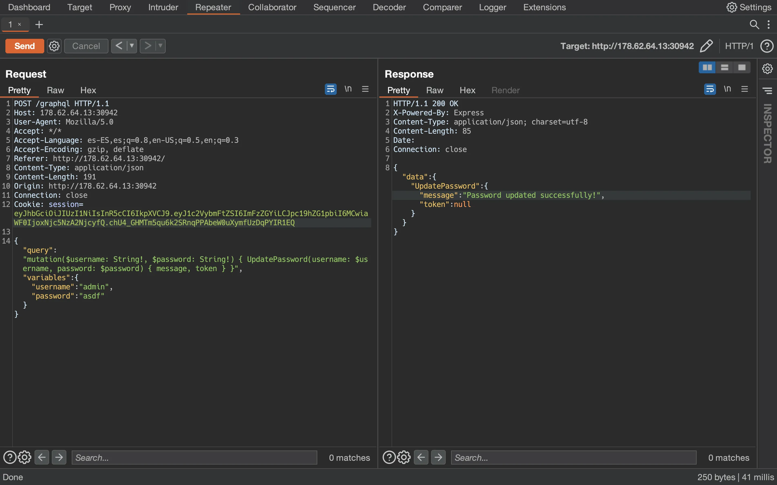Open send options gear next to Send
Image resolution: width=777 pixels, height=485 pixels.
point(54,46)
